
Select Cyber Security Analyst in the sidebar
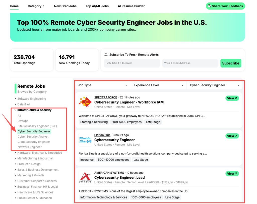point(33,136)
